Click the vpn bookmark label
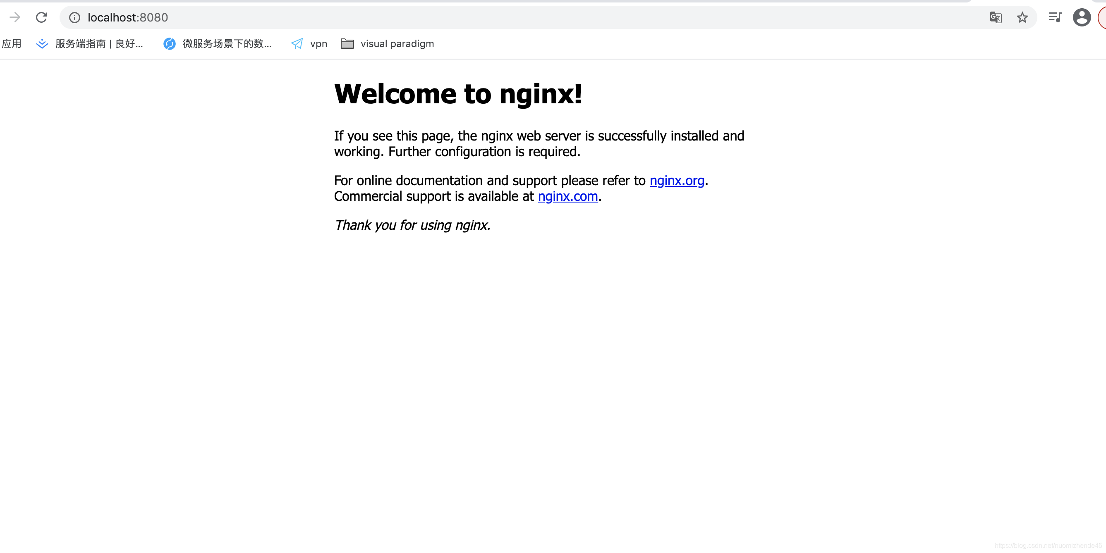 (x=318, y=44)
